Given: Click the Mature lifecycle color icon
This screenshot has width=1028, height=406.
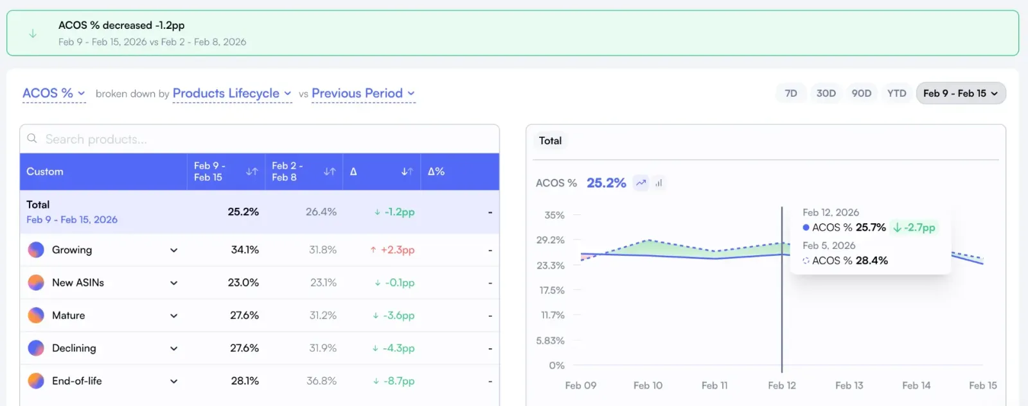Looking at the screenshot, I should [x=36, y=315].
